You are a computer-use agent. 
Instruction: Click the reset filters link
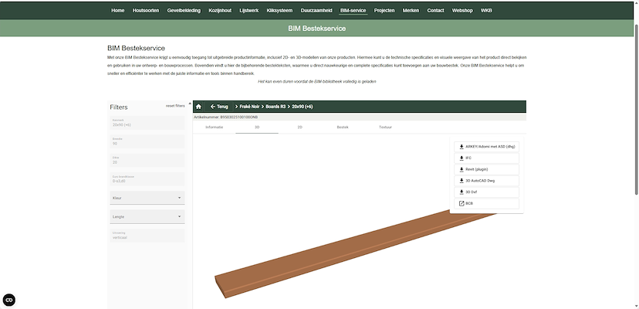coord(175,106)
